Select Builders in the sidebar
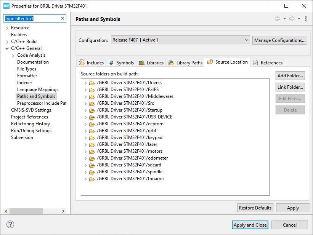313x235 pixels. click(19, 35)
